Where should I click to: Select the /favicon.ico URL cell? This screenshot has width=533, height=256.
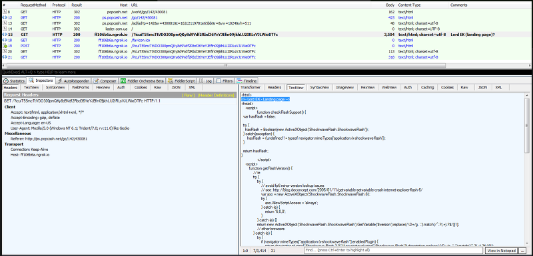(141, 40)
